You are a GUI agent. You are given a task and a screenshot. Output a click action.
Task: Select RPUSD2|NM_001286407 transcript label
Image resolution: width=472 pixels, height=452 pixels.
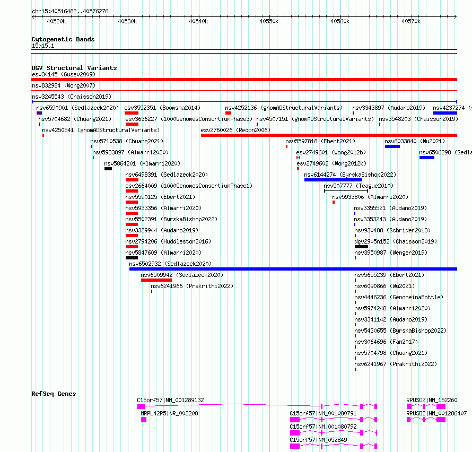tap(436, 413)
